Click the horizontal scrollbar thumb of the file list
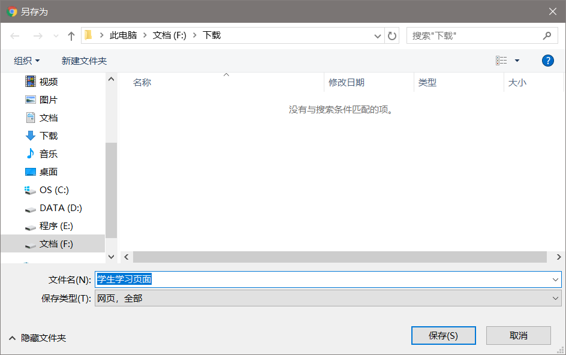 340,257
